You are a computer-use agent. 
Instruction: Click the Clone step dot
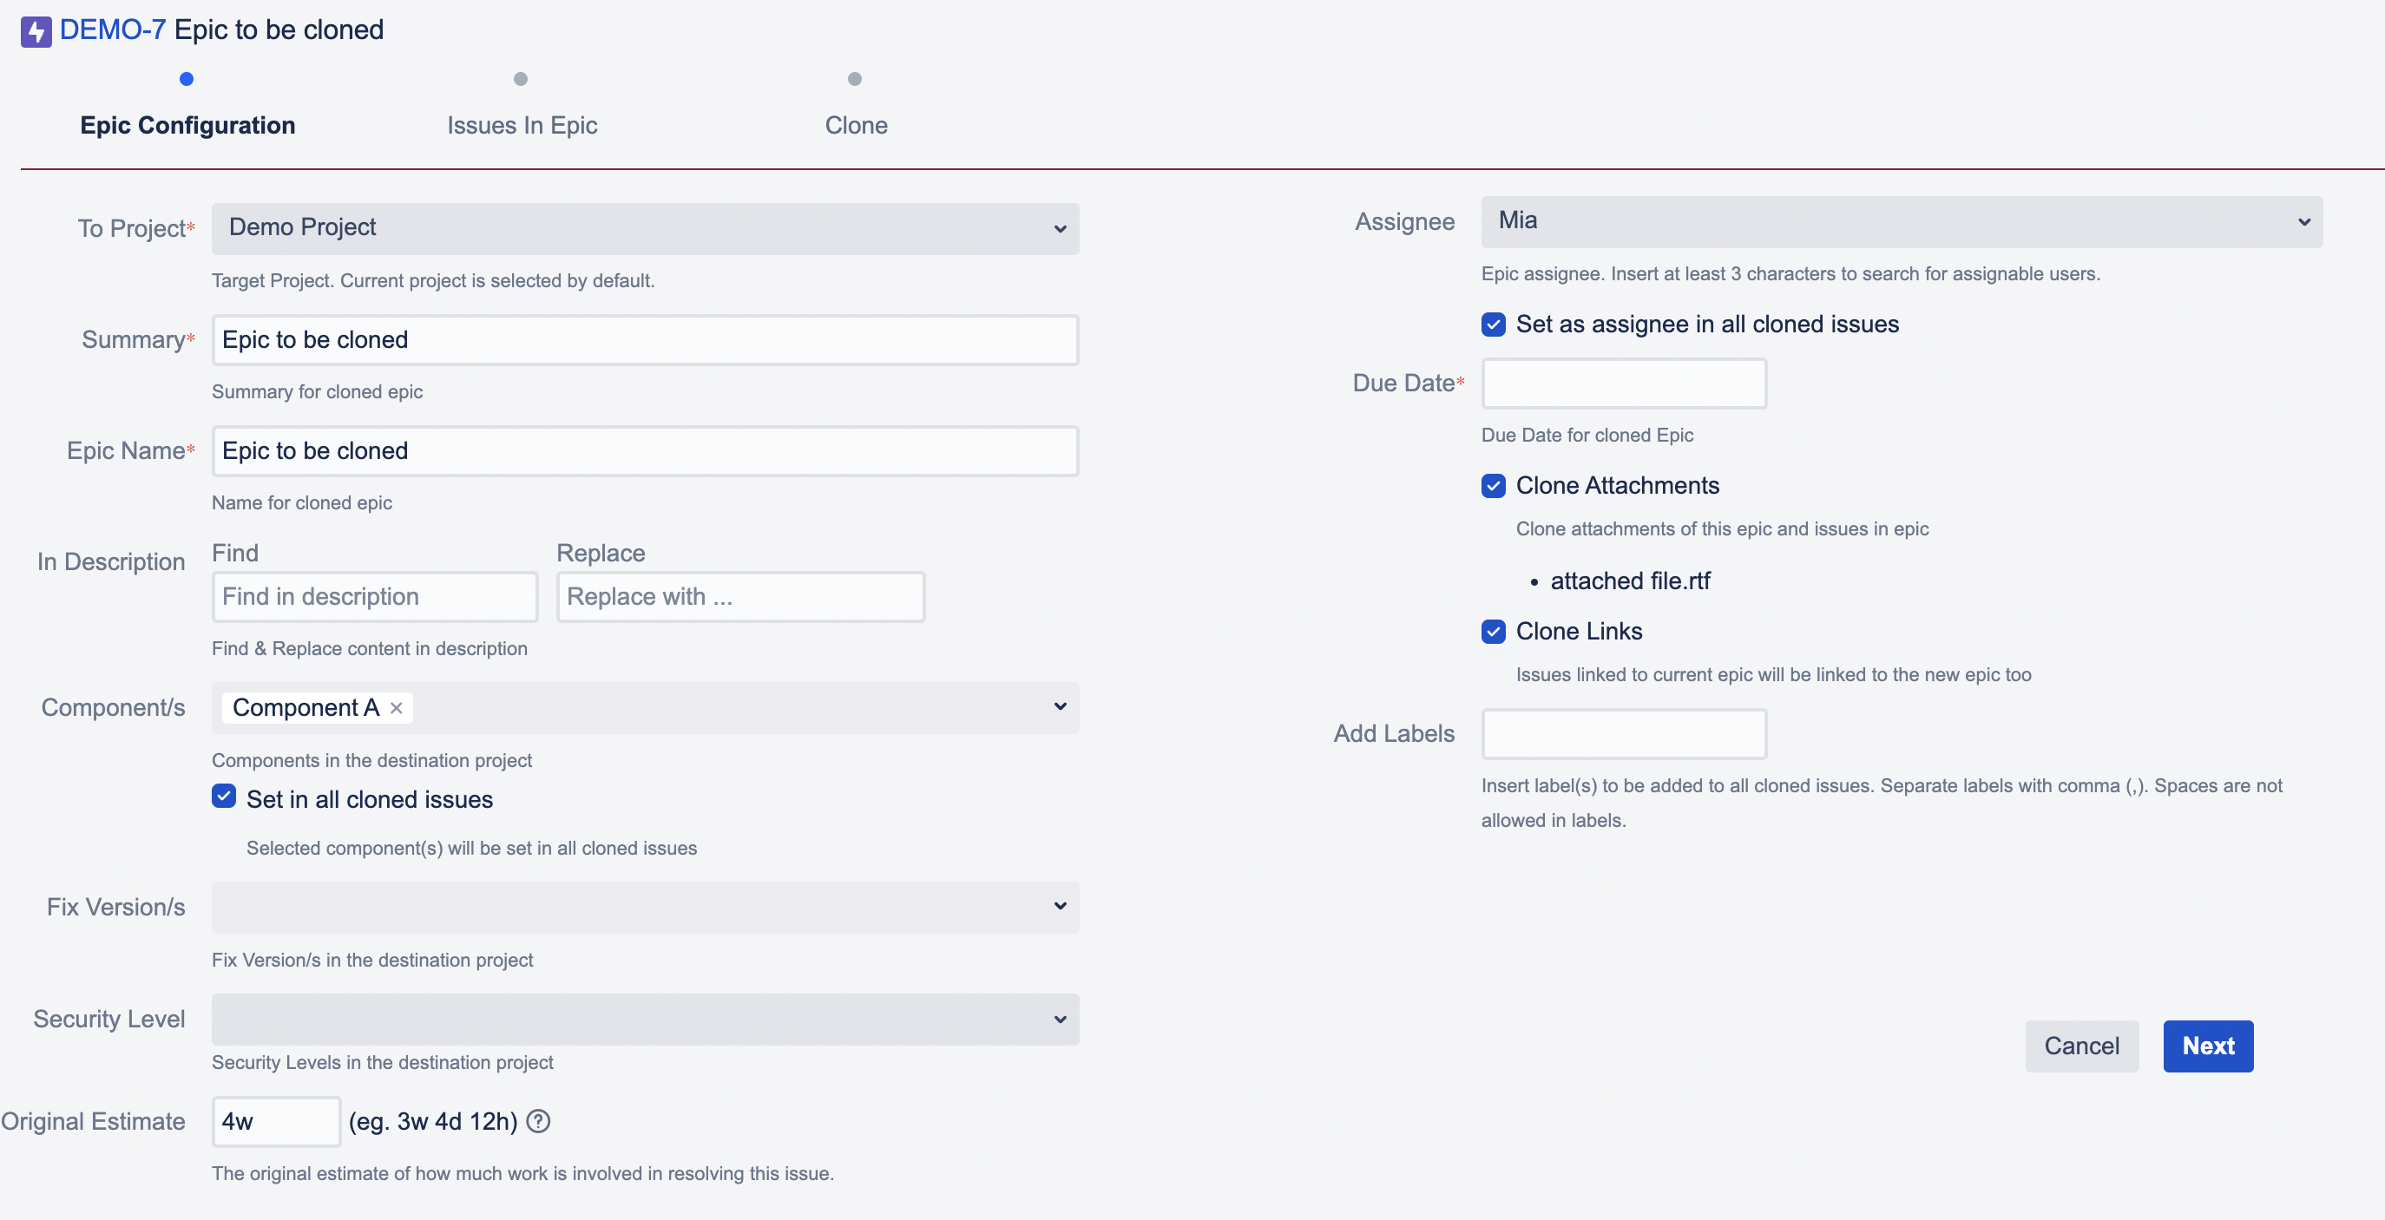(x=855, y=79)
